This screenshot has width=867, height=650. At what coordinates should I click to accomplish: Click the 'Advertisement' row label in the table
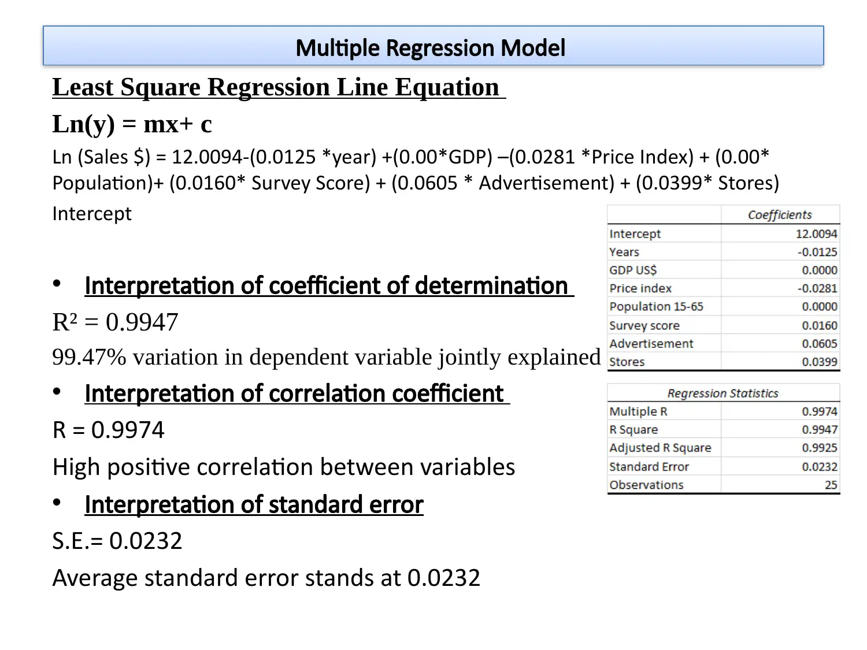point(651,344)
